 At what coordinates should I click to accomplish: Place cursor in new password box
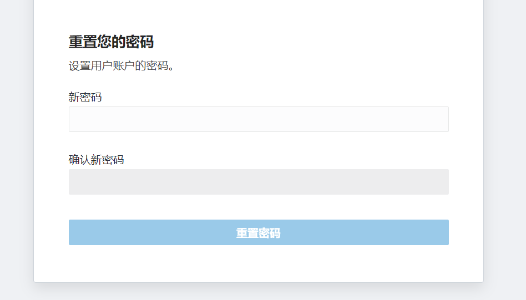pos(259,119)
